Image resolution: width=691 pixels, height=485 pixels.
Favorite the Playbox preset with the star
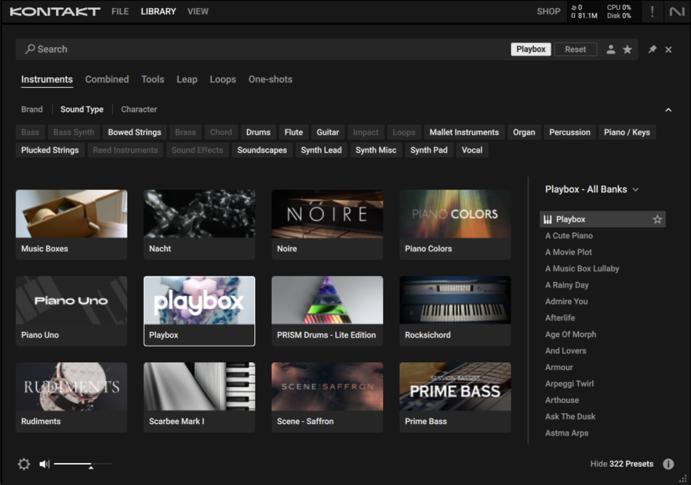657,219
